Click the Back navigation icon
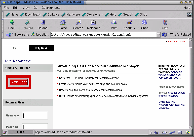This screenshot has width=194, height=137. (x=12, y=23)
